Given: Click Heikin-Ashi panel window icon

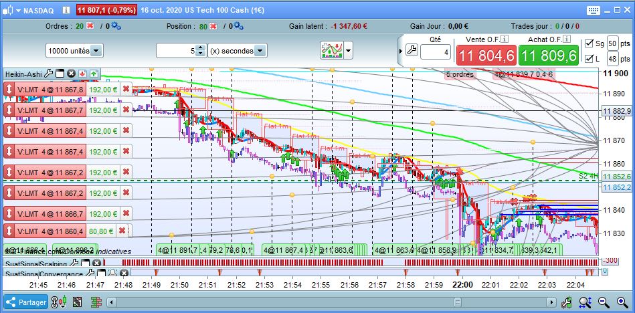Looking at the screenshot, I should click(60, 74).
